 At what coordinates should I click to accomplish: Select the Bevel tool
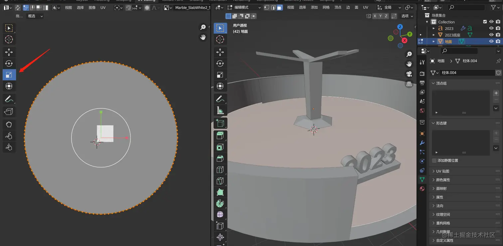[x=220, y=158]
